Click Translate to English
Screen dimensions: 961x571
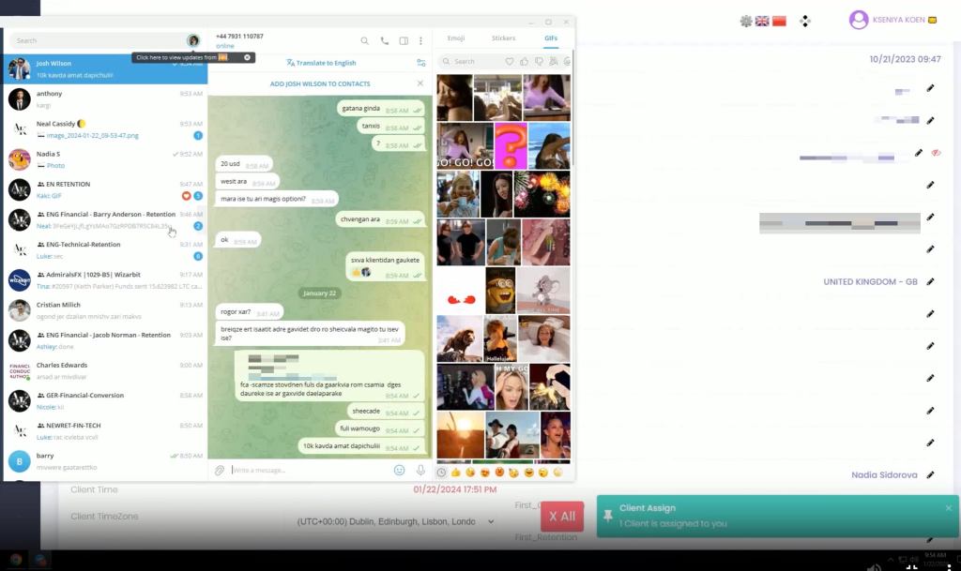(x=321, y=63)
